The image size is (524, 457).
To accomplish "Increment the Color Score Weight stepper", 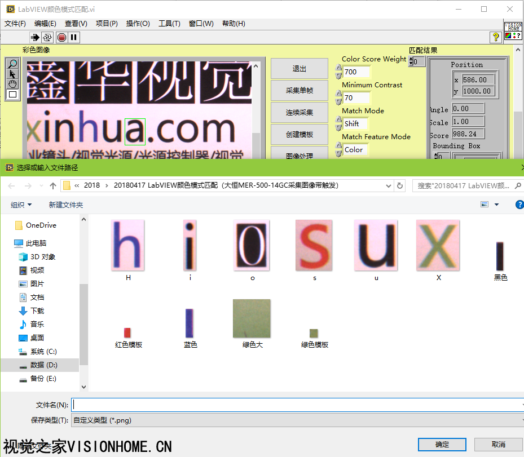I will point(338,68).
